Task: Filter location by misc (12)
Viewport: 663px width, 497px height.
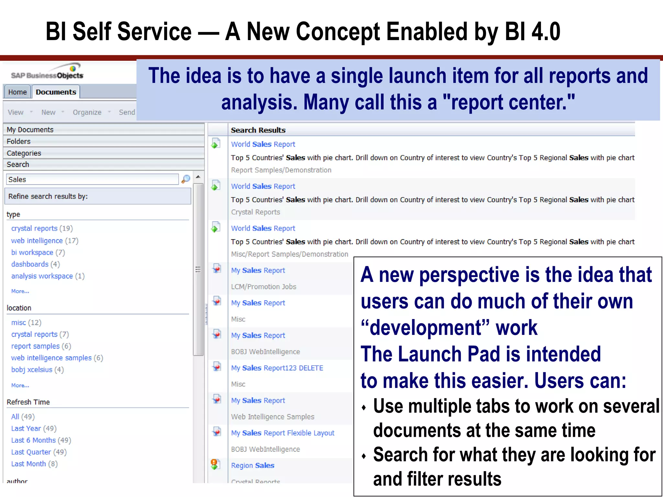Action: click(26, 323)
